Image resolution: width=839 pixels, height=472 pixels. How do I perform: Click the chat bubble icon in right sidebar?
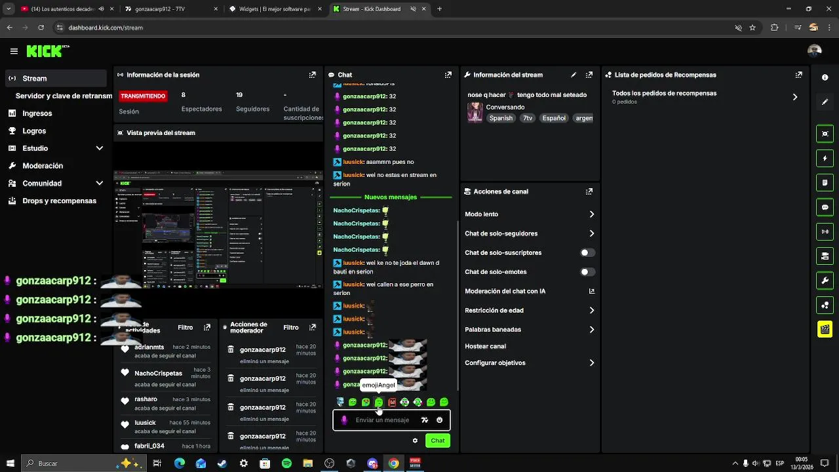[825, 207]
